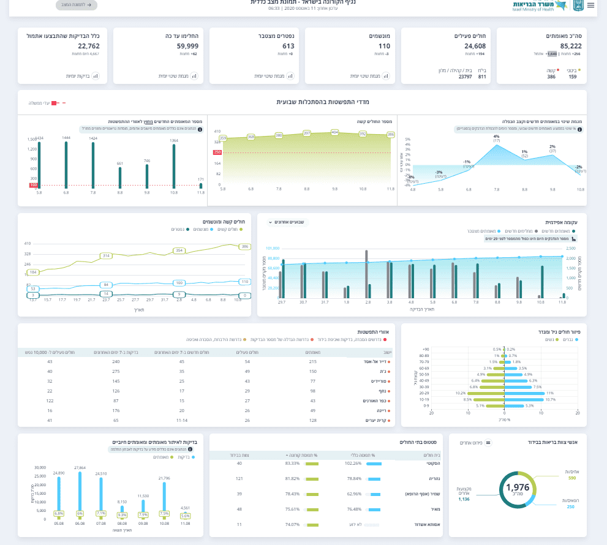Toggle מונשמים series in severe patients legend
This screenshot has height=545, width=607.
point(203,230)
